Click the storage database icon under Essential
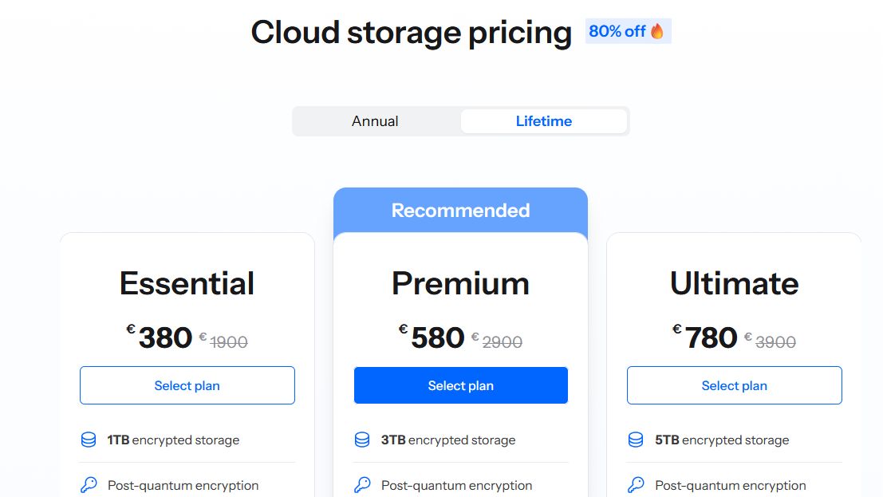The image size is (883, 497). pyautogui.click(x=89, y=440)
